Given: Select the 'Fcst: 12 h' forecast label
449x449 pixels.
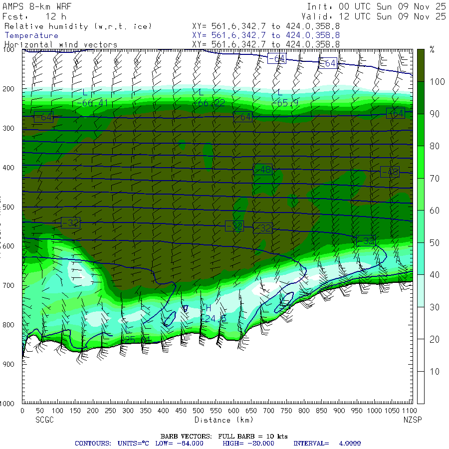Looking at the screenshot, I should coord(34,16).
